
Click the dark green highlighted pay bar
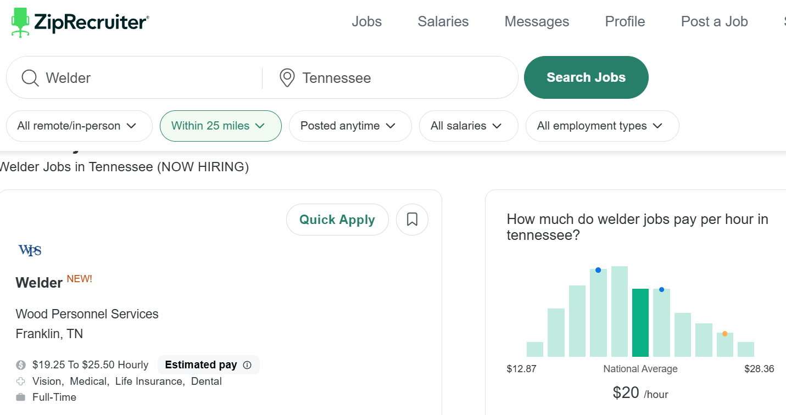tap(640, 323)
